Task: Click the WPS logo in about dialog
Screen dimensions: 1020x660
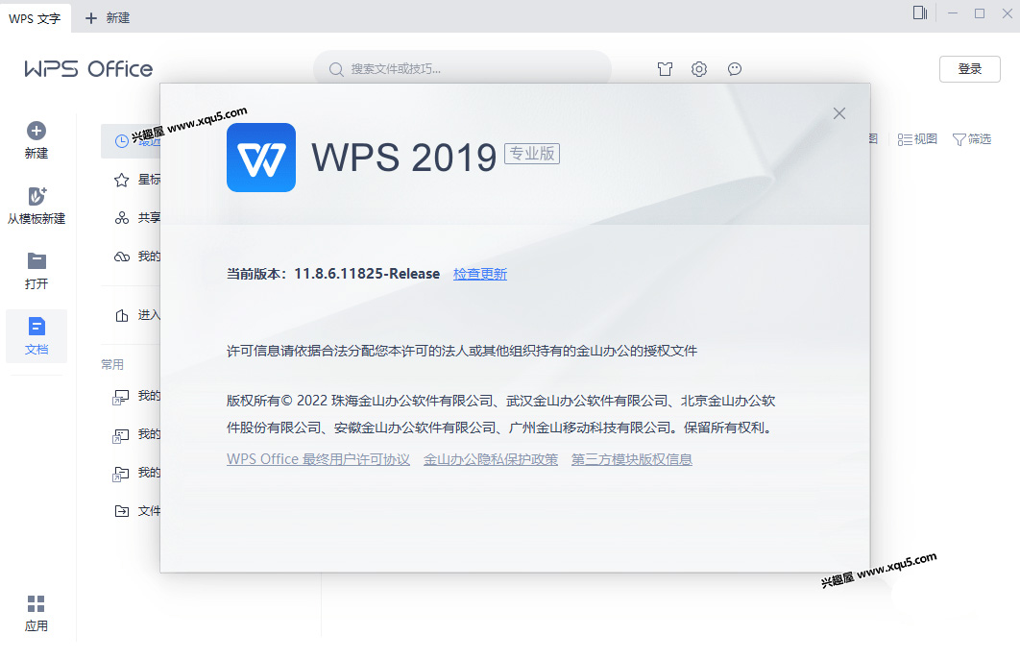Action: click(261, 158)
